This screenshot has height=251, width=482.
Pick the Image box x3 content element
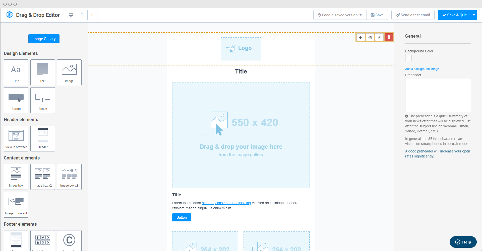tap(69, 177)
